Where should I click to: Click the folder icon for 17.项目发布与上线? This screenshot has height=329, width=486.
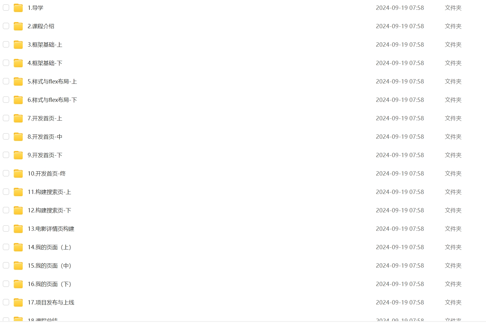tap(18, 302)
